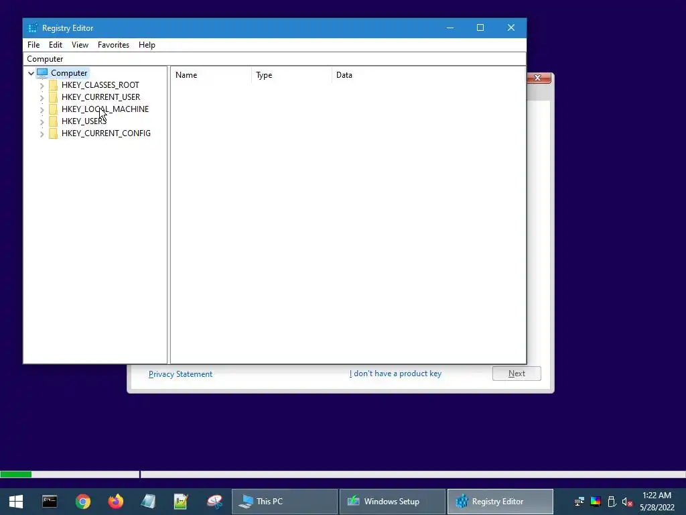
Task: Click the Type column header
Action: 291,75
